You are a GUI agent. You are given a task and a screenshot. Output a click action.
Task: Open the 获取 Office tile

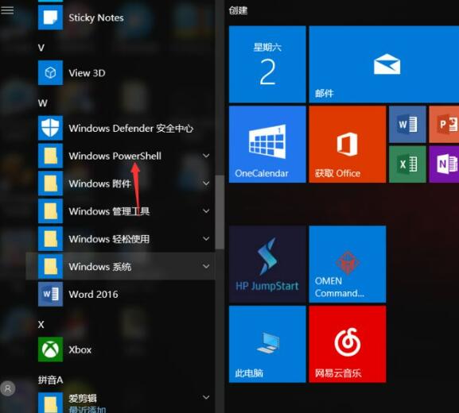[x=348, y=145]
